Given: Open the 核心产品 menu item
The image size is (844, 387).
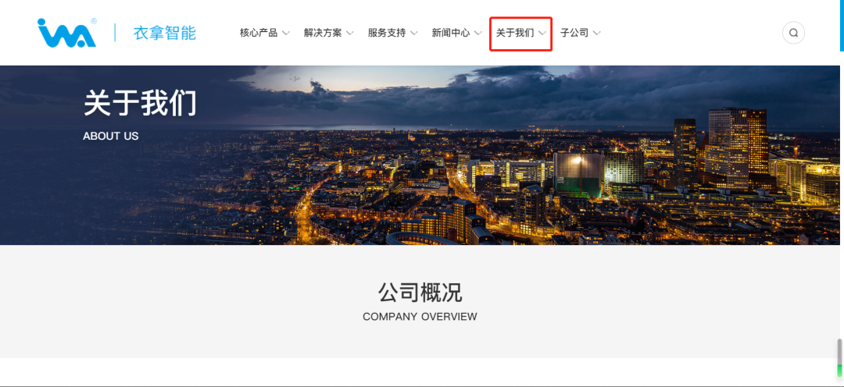Looking at the screenshot, I should pyautogui.click(x=259, y=33).
